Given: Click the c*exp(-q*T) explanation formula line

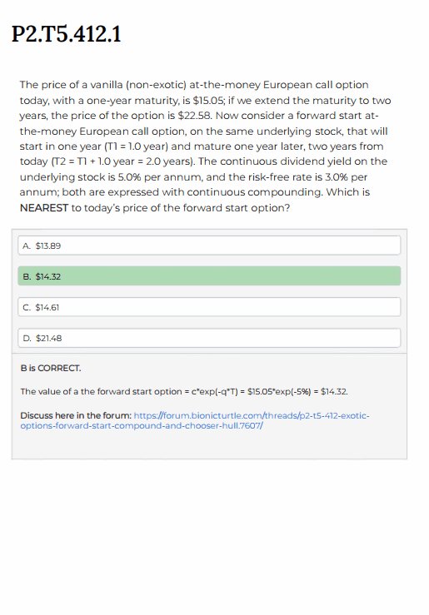Looking at the screenshot, I should point(184,391).
